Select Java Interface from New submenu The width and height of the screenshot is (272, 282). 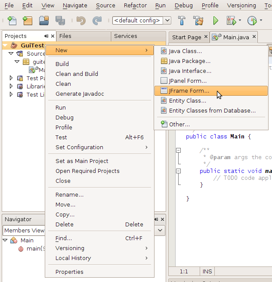(211, 71)
